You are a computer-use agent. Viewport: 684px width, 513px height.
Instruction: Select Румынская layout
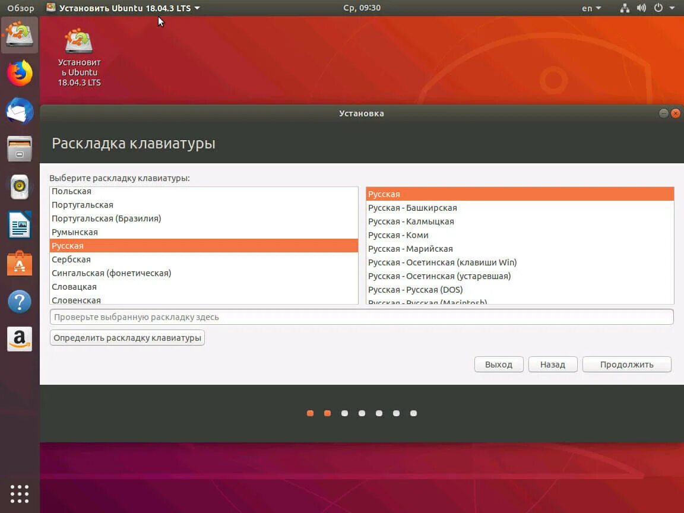pos(204,232)
